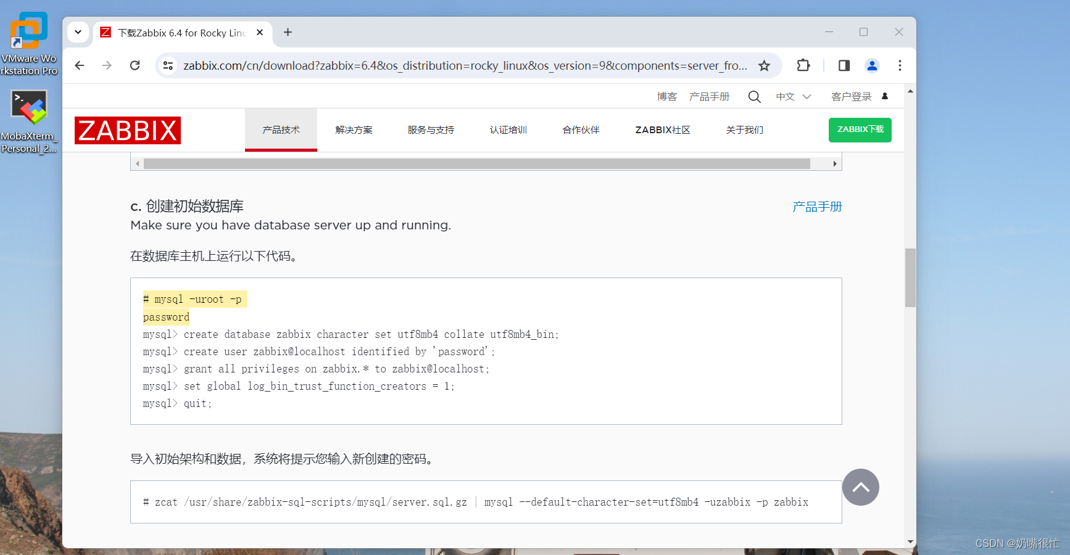Click horizontal scrollbar left arrow
The height and width of the screenshot is (555, 1070).
coord(137,163)
